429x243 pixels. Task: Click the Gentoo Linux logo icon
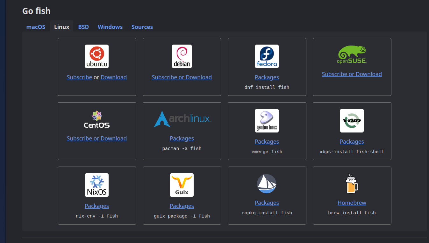(267, 121)
